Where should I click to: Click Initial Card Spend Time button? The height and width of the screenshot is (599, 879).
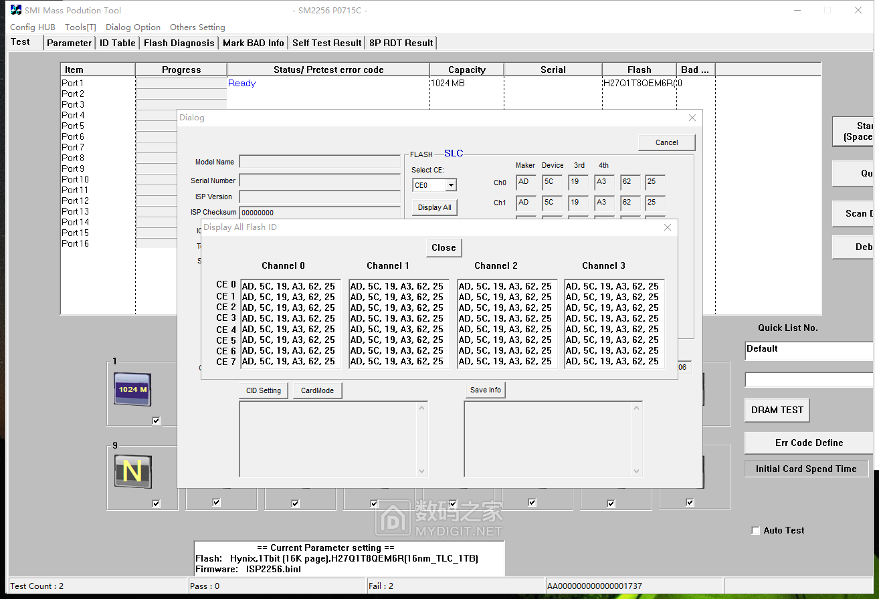(806, 469)
